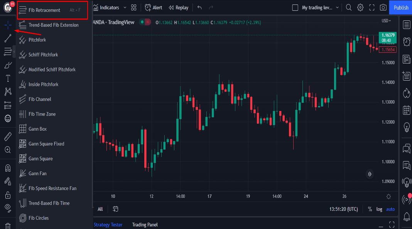Open the emoji icons tool
The width and height of the screenshot is (412, 229).
coord(8,118)
